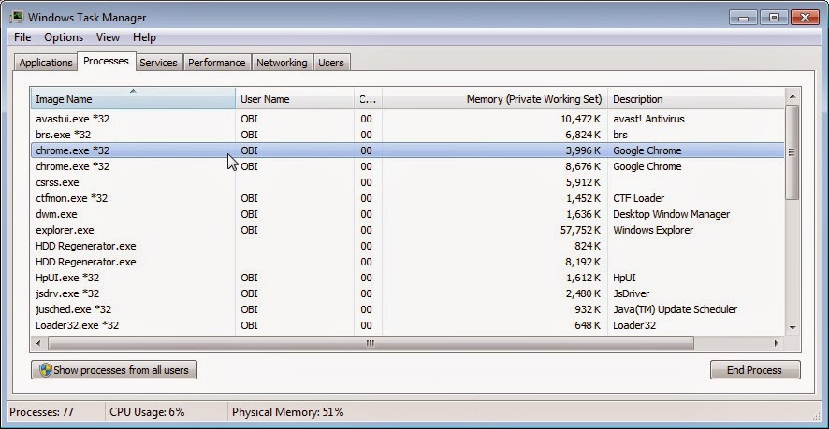This screenshot has width=829, height=429.
Task: Open the Help menu
Action: (144, 37)
